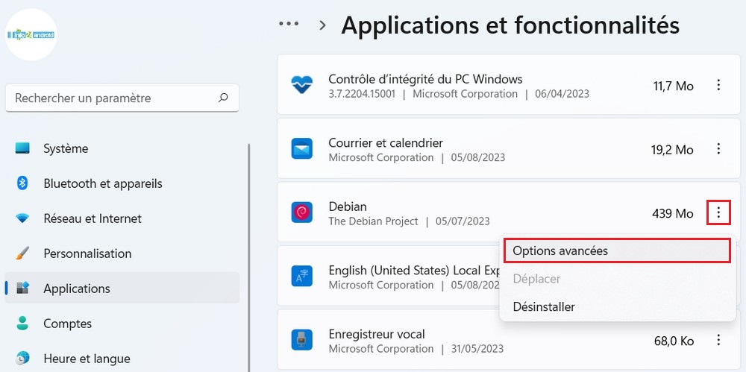Go to Système settings

[122, 148]
